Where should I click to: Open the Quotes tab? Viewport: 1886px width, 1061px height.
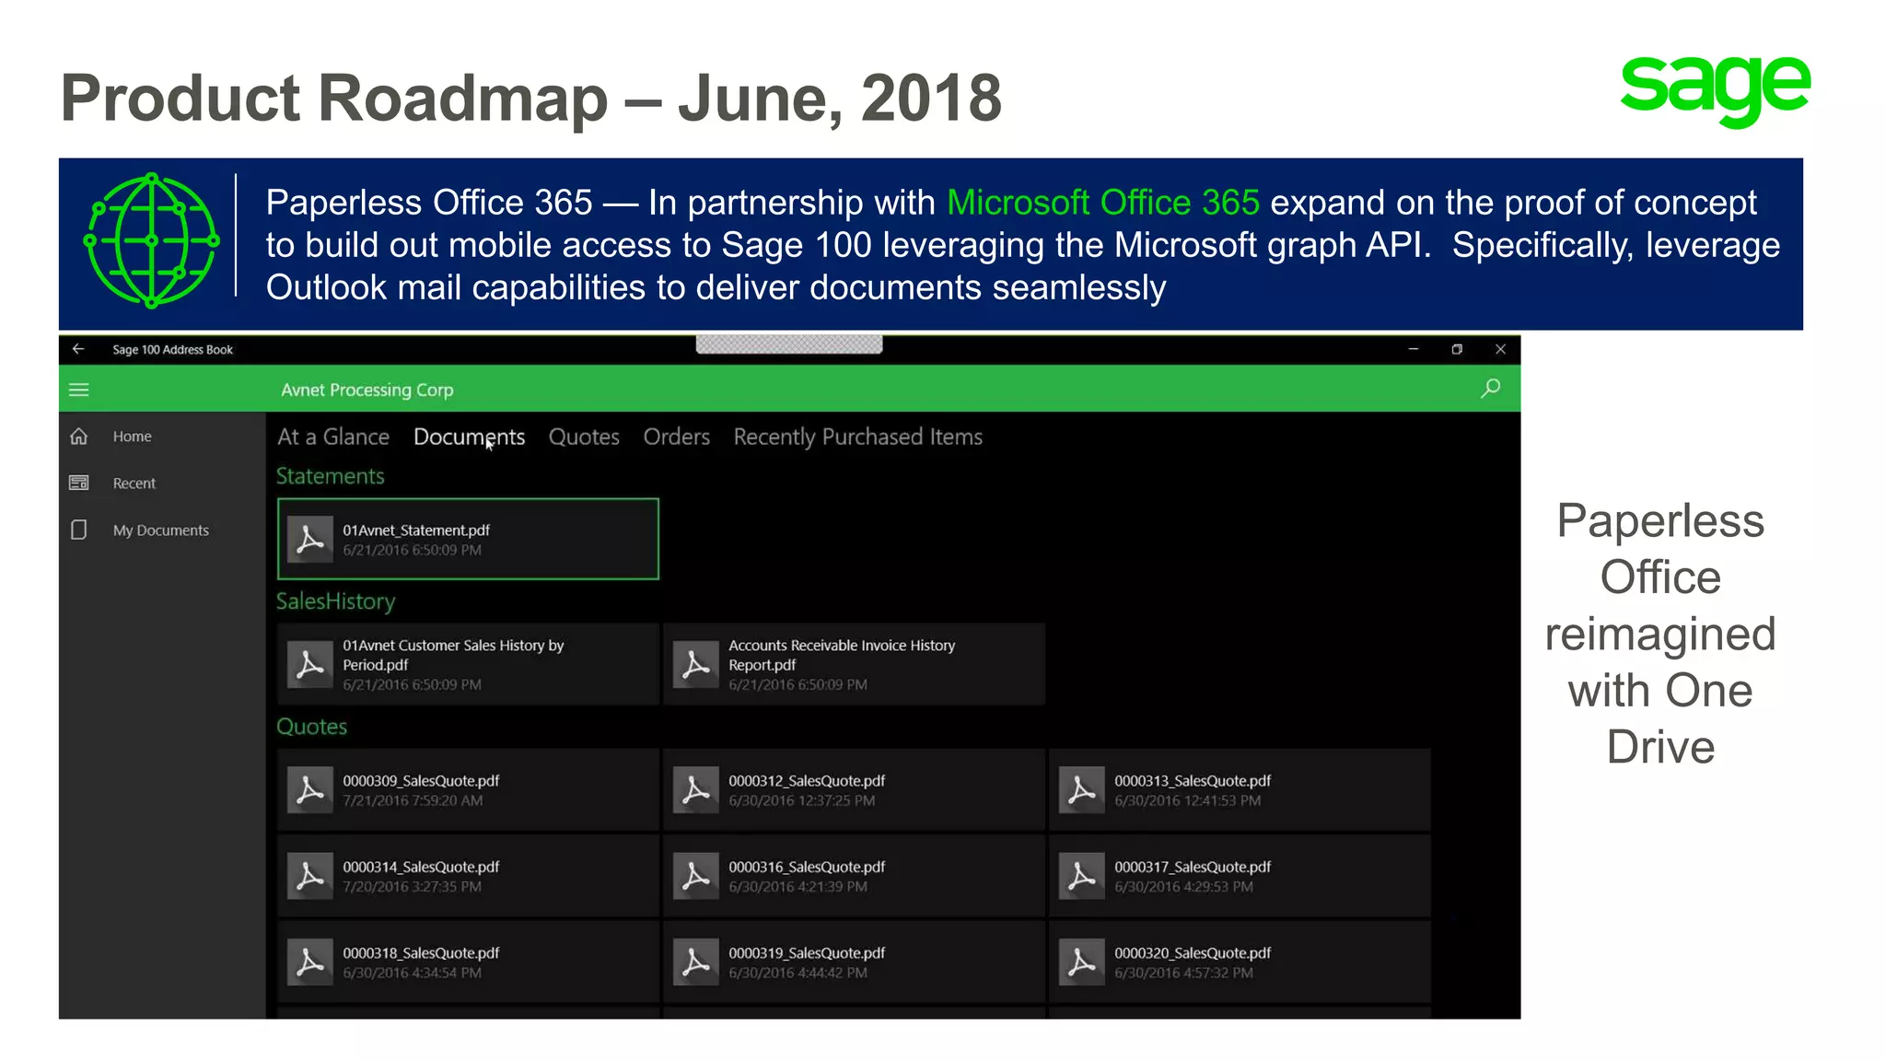(584, 437)
